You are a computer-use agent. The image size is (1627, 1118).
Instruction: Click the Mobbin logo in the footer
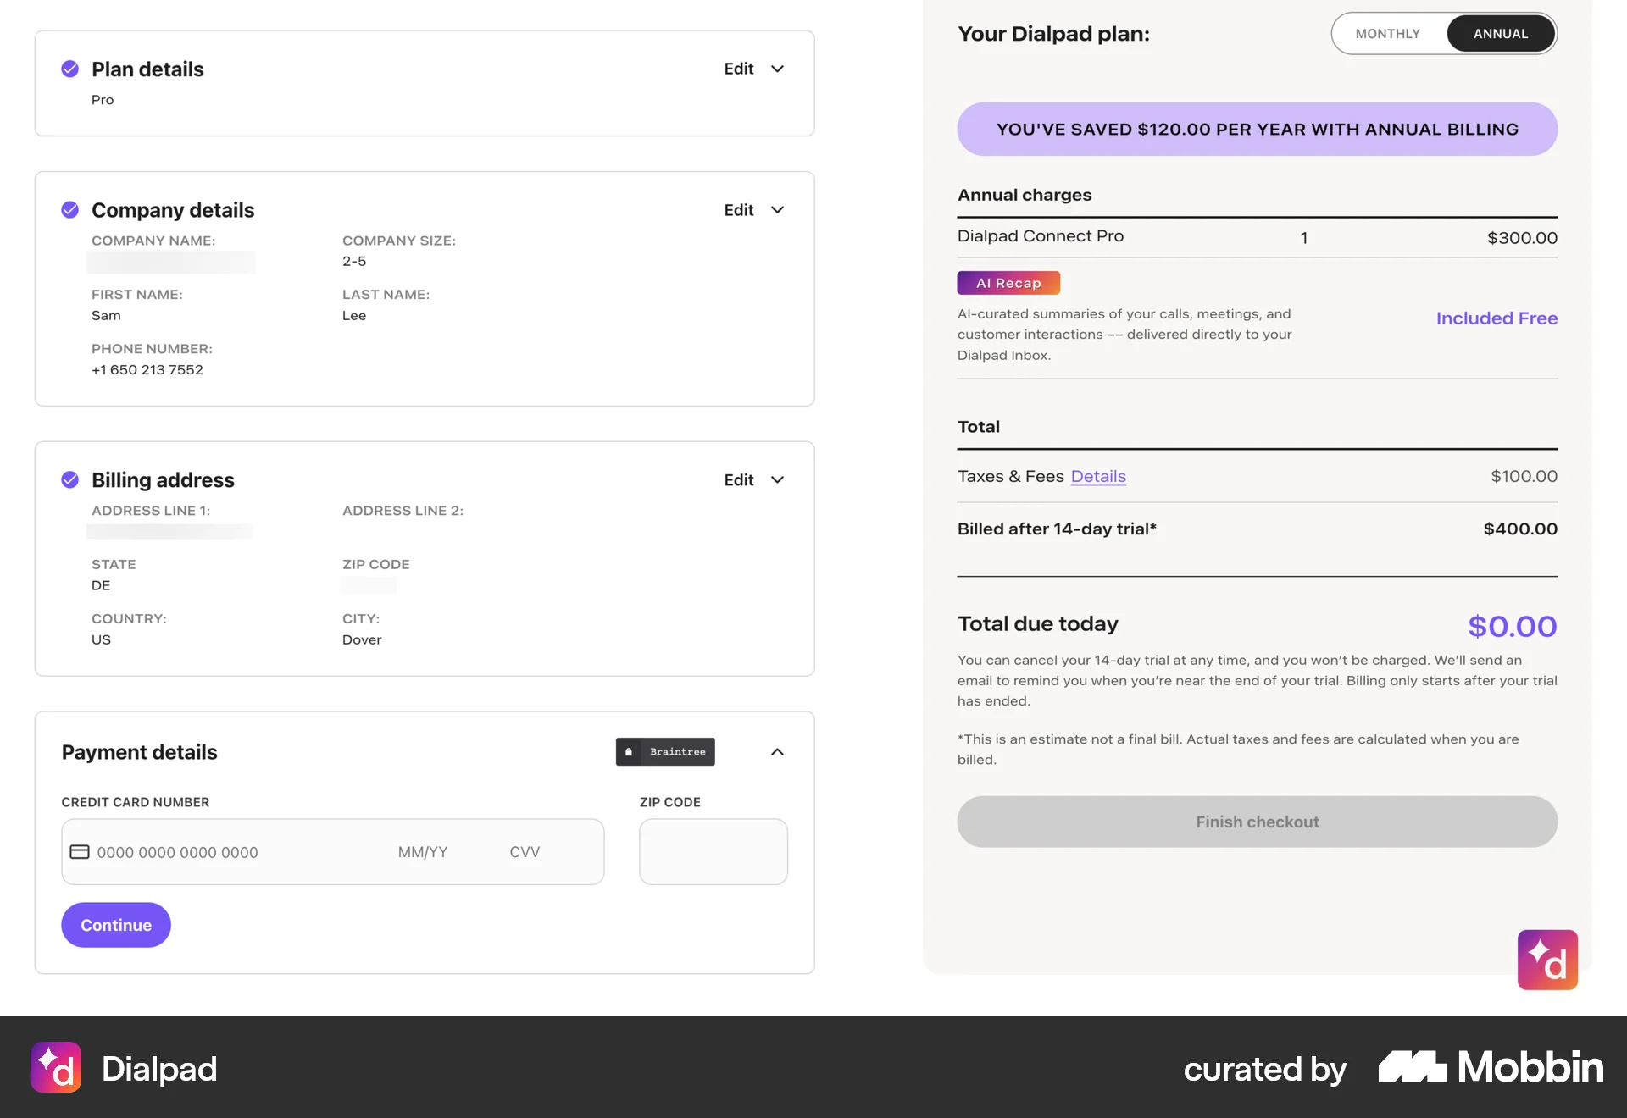pos(1488,1067)
